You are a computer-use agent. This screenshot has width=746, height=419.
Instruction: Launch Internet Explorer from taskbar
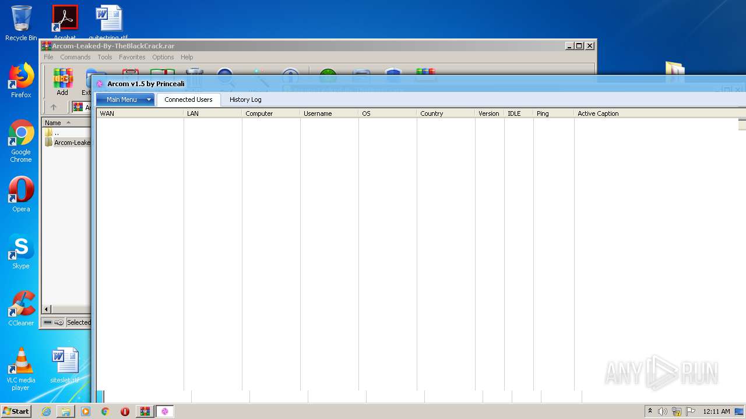[x=46, y=411]
